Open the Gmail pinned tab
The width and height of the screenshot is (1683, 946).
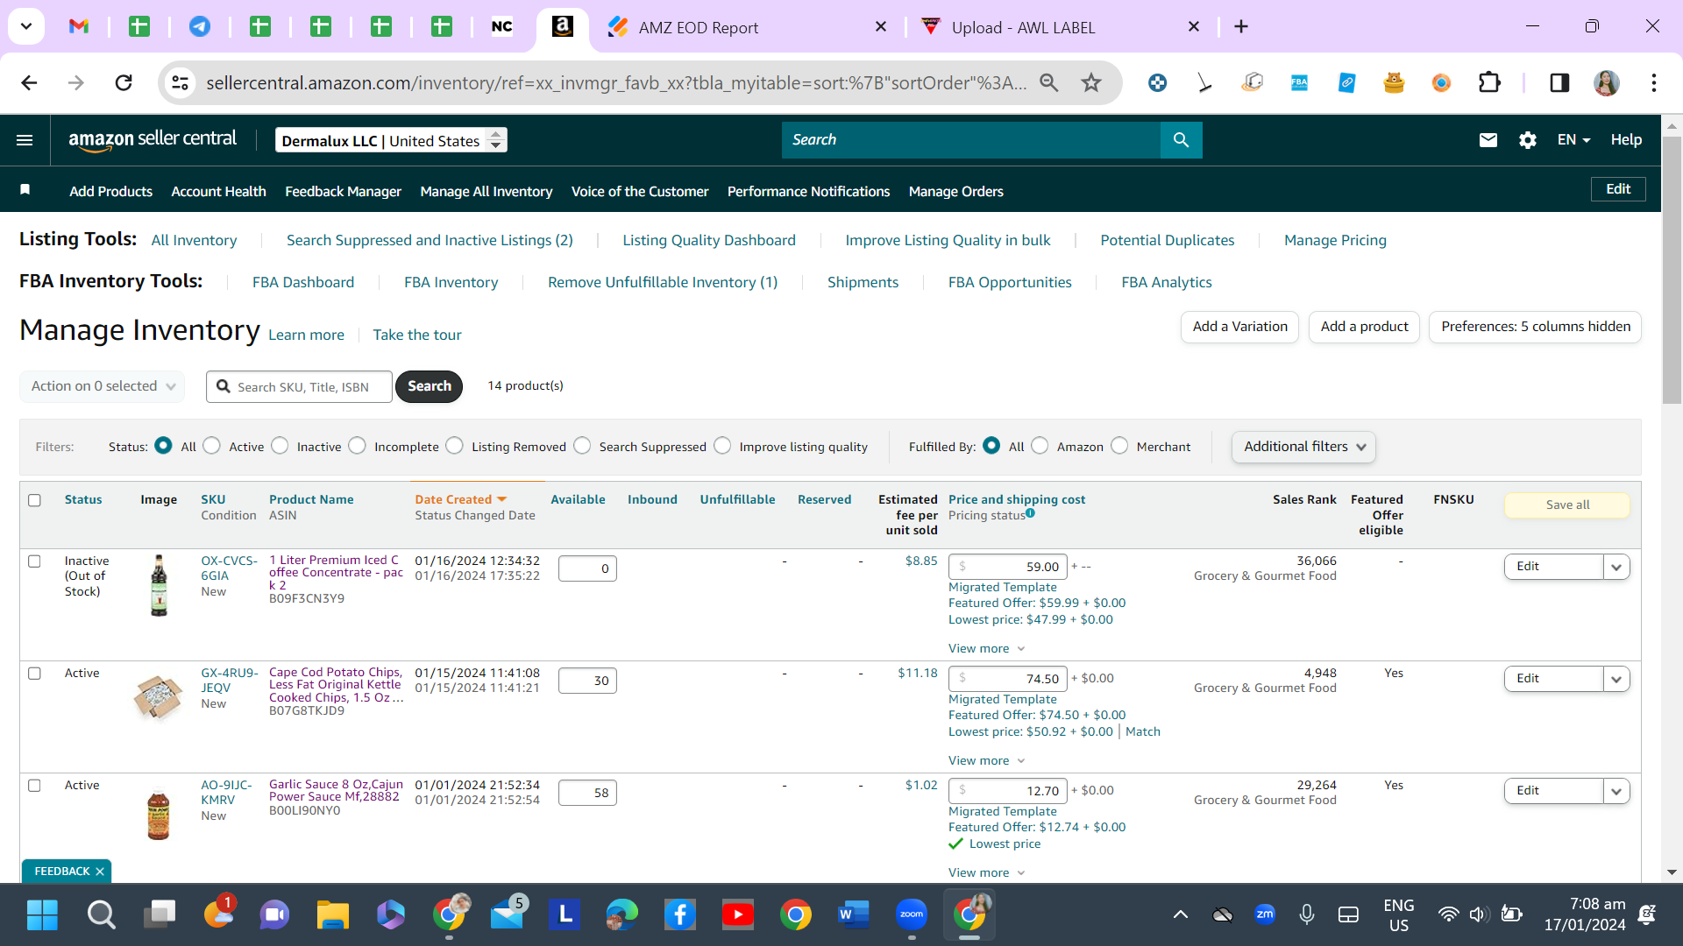click(x=79, y=26)
